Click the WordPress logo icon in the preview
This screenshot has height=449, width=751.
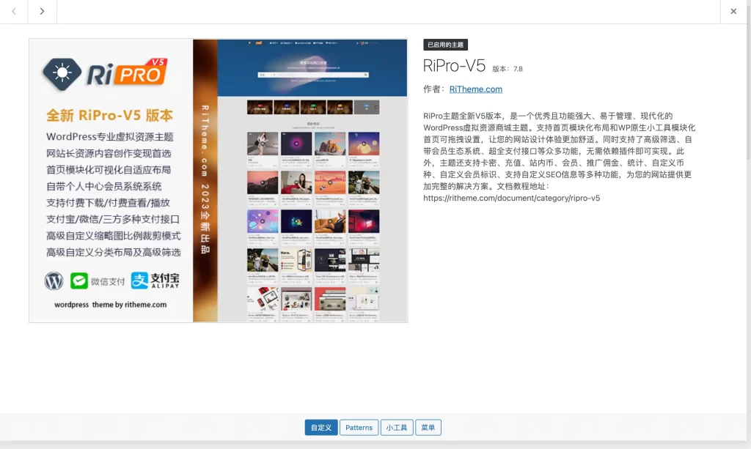pos(54,281)
